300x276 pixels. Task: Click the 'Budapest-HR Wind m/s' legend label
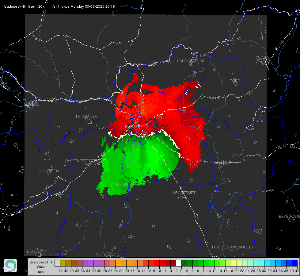pyautogui.click(x=41, y=267)
